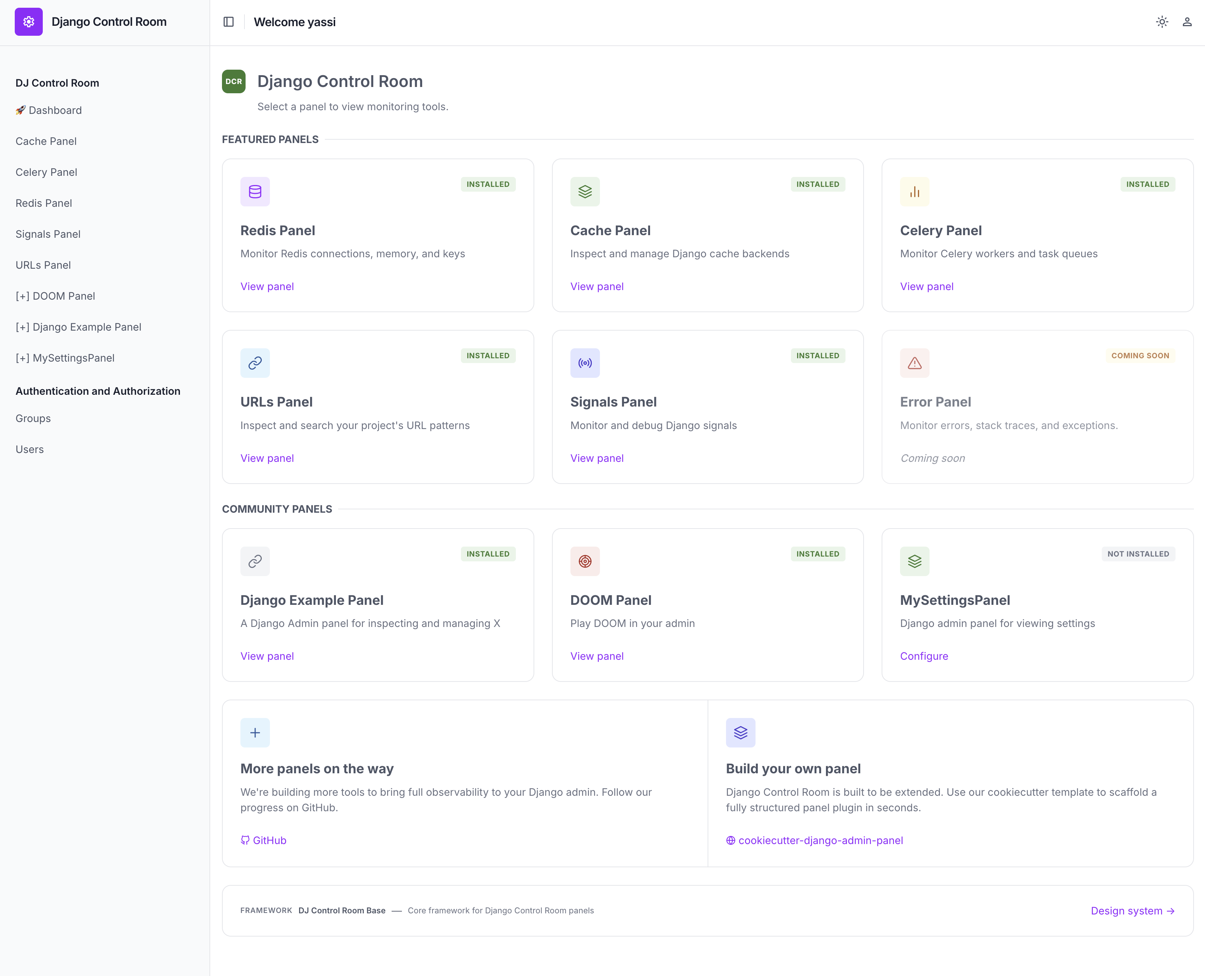Click the Signals Panel broadcast icon
The width and height of the screenshot is (1205, 976).
coord(585,363)
